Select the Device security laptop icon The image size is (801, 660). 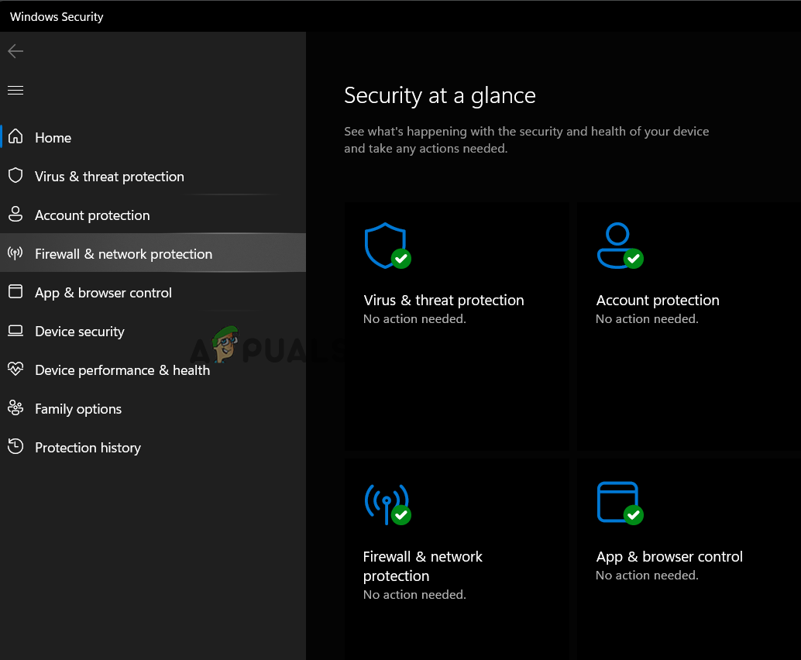pos(15,331)
